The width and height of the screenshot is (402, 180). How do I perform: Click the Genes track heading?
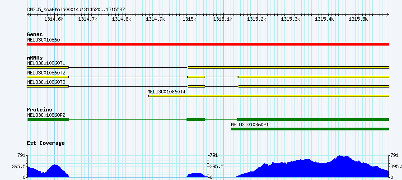point(35,34)
